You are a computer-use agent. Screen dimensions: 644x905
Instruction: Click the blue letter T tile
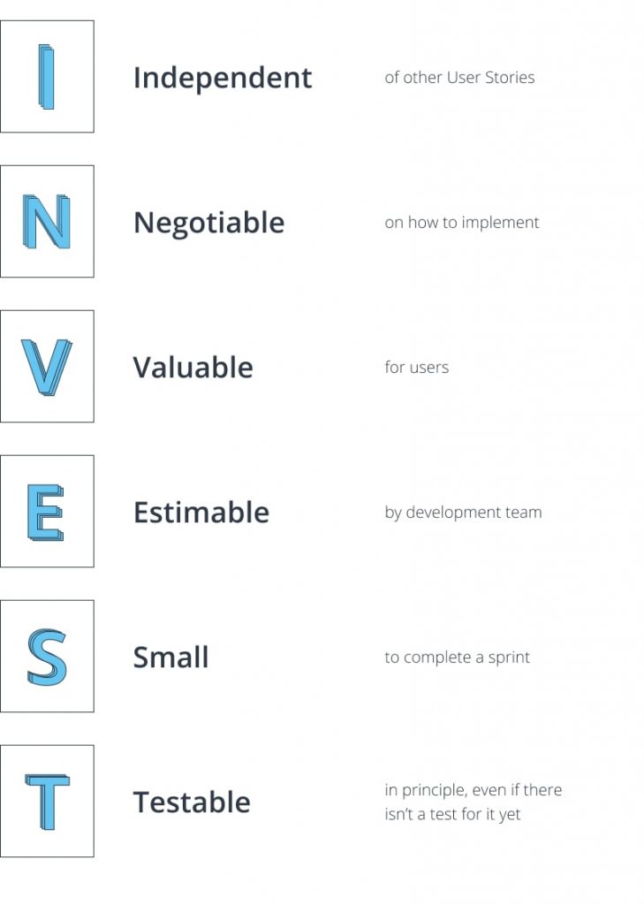[x=47, y=801]
